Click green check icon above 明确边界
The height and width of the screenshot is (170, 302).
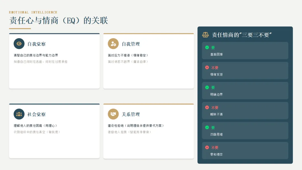(x=207, y=88)
